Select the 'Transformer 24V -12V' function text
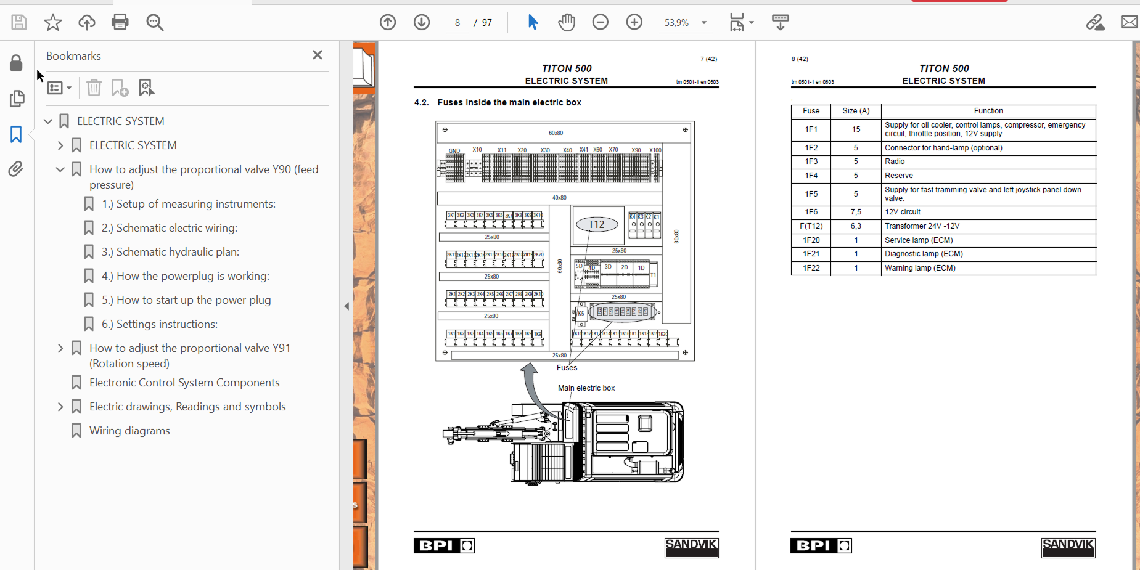 (922, 226)
